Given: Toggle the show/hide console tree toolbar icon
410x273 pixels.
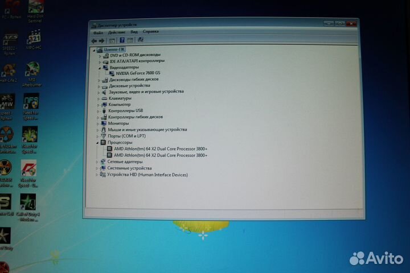Looking at the screenshot, I should point(112,40).
